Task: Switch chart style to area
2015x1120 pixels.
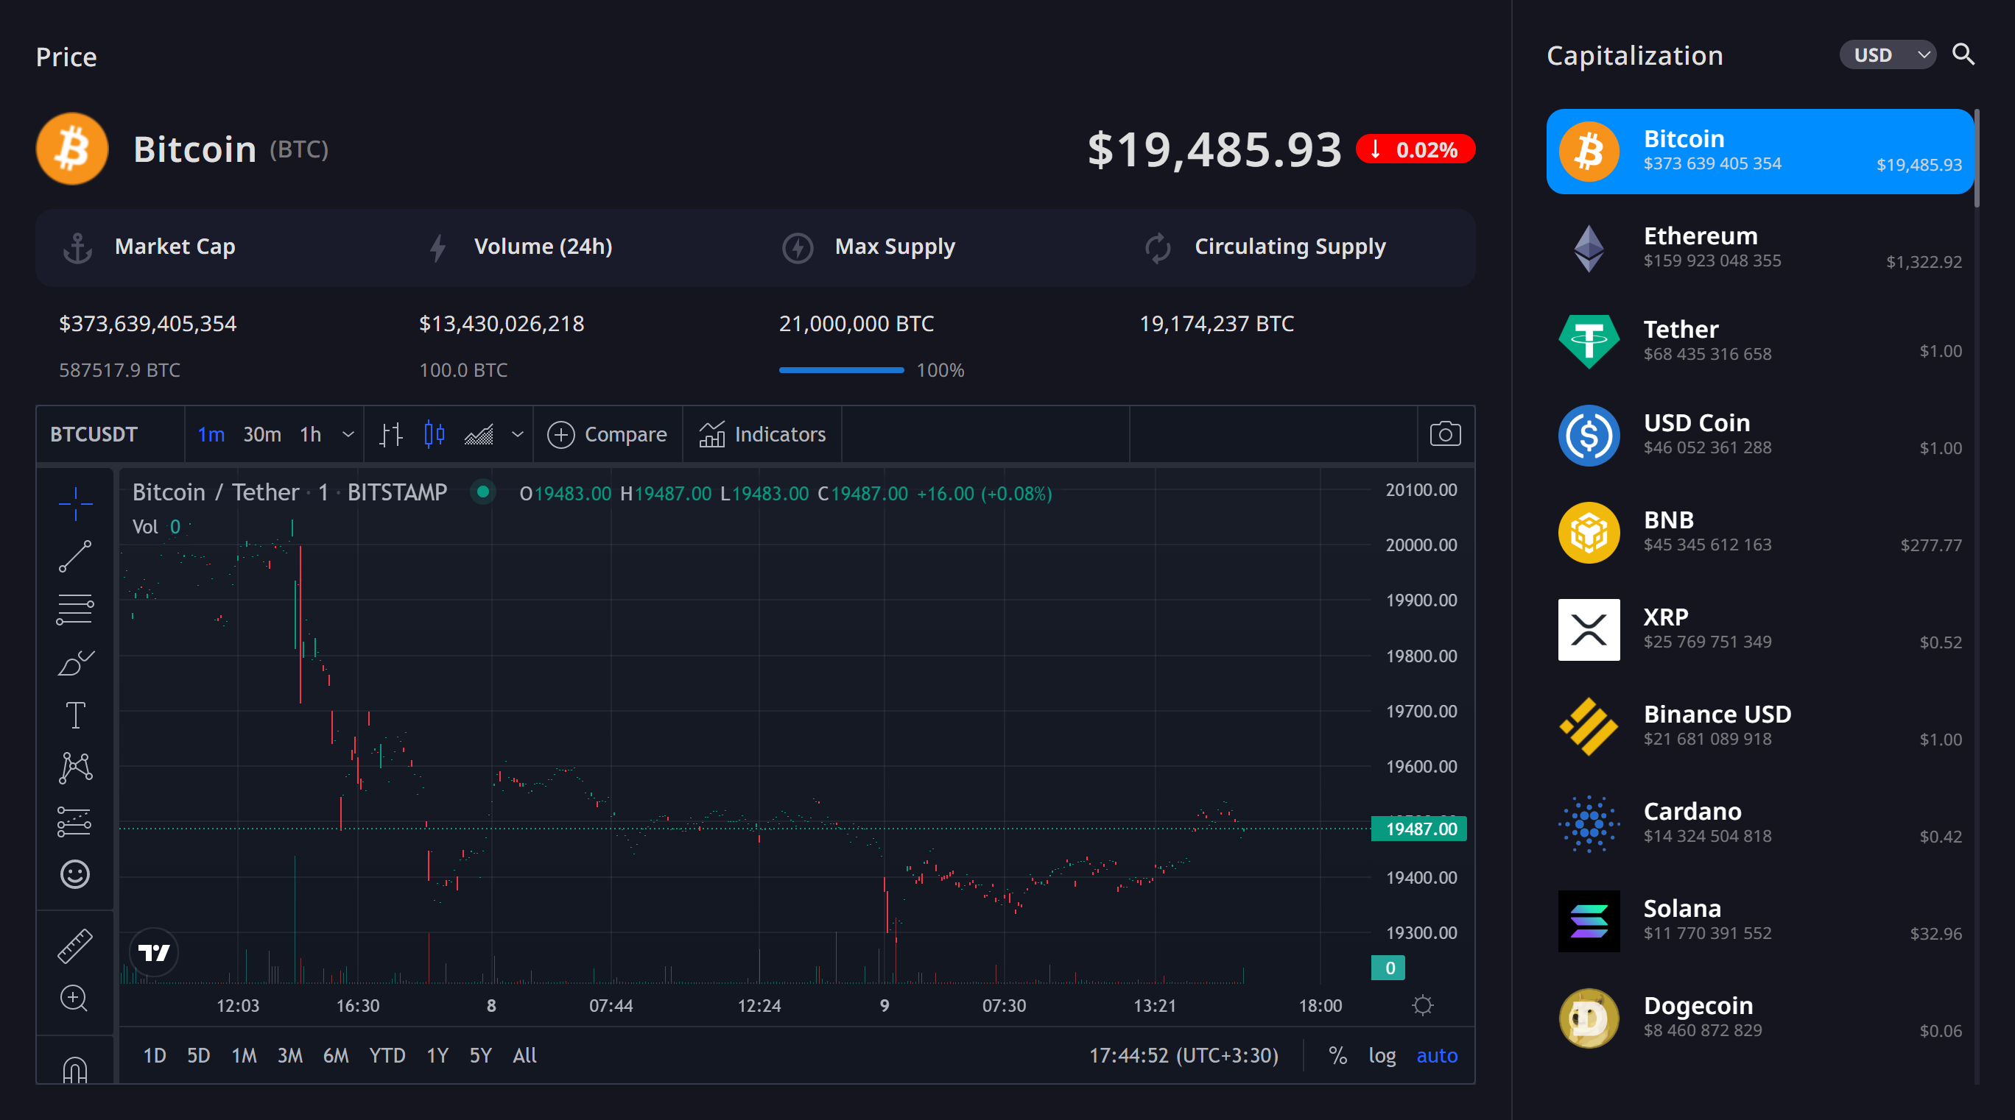Action: pyautogui.click(x=479, y=433)
